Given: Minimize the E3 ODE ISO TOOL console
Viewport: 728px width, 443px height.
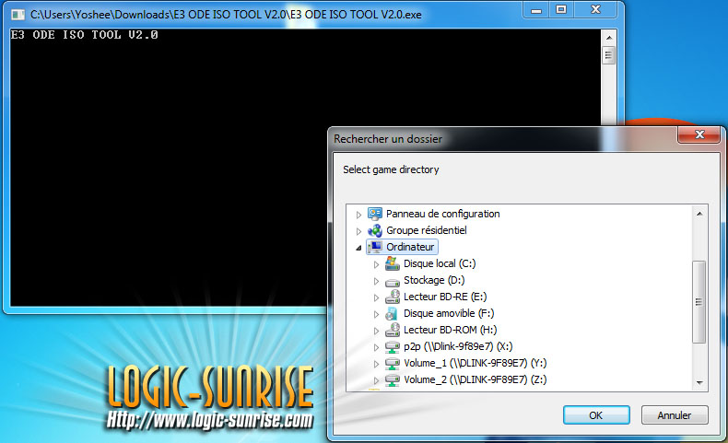Looking at the screenshot, I should (535, 10).
